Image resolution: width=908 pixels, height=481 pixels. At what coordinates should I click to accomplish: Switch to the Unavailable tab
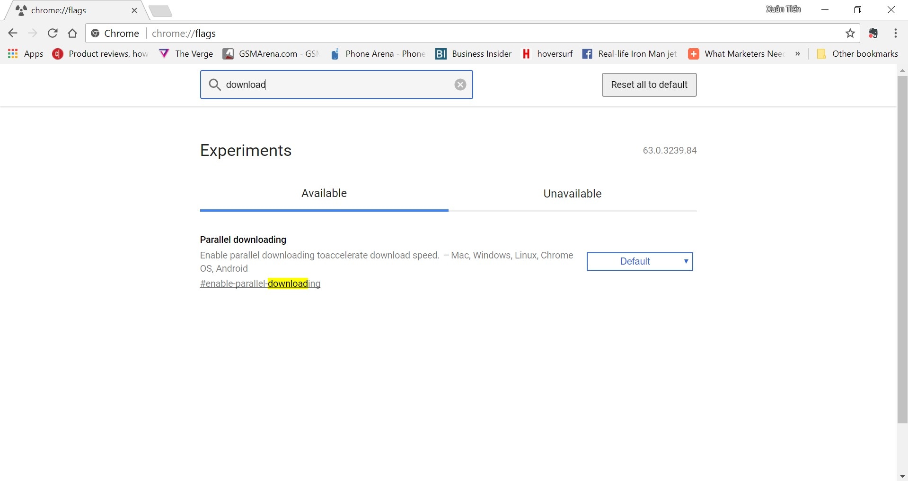pyautogui.click(x=572, y=193)
